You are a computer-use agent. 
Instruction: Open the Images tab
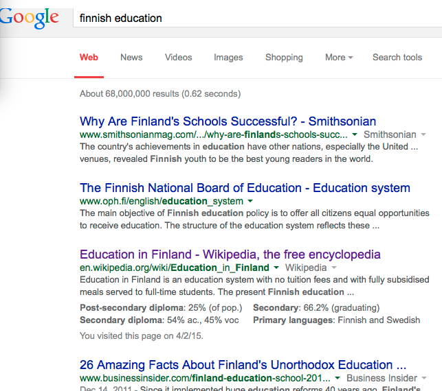pyautogui.click(x=228, y=58)
